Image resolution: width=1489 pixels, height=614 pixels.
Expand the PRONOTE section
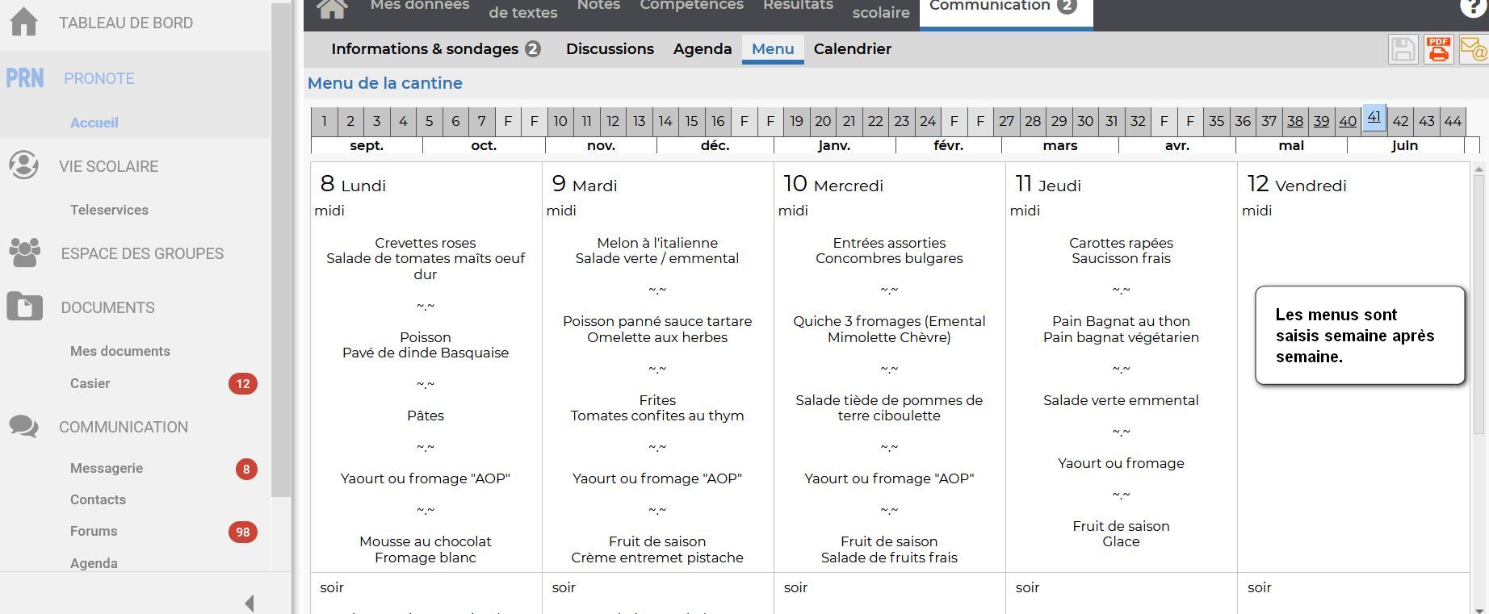pos(99,78)
